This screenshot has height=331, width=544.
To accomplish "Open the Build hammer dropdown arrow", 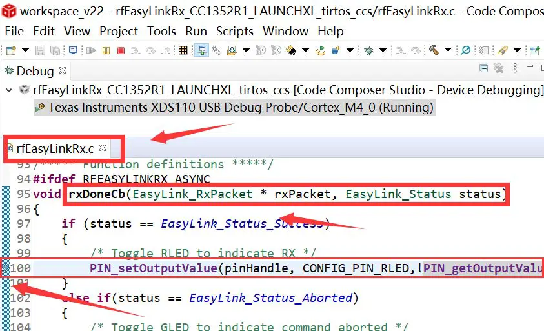I will point(448,50).
